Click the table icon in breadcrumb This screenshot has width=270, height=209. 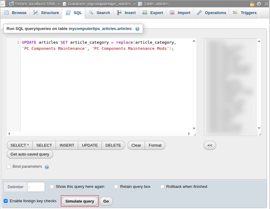(140, 4)
